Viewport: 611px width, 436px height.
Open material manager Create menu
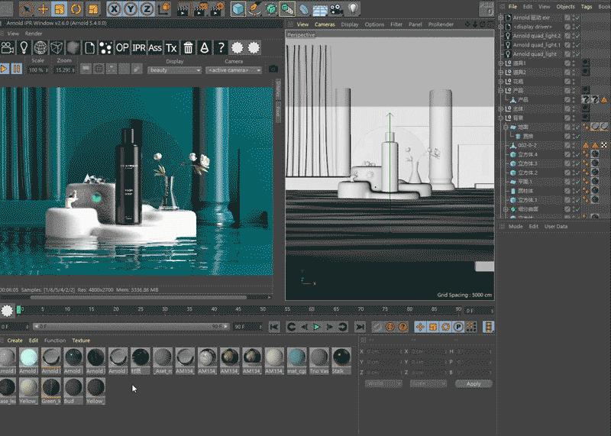tap(15, 341)
